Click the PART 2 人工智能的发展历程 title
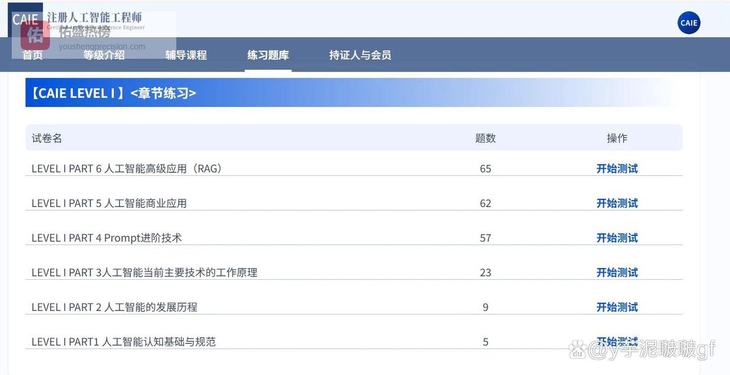 (x=114, y=307)
